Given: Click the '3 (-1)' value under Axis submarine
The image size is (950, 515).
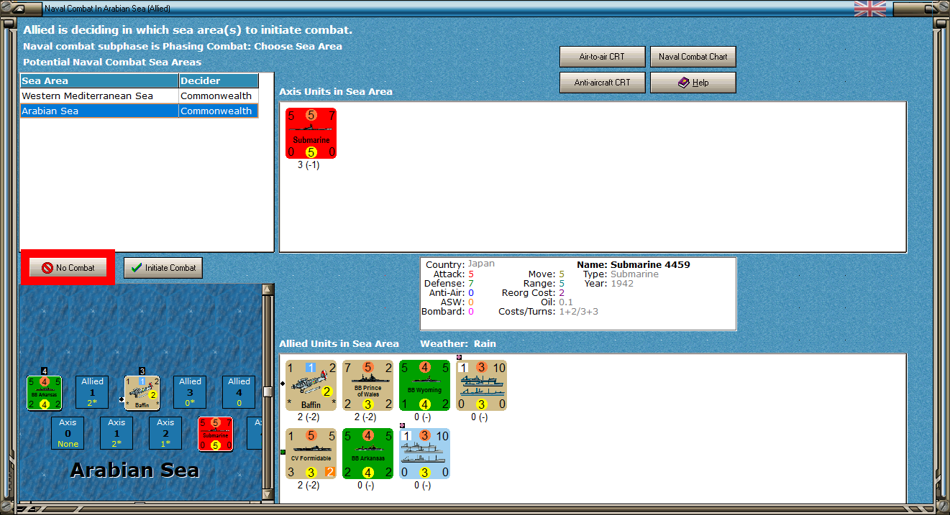Looking at the screenshot, I should 309,165.
